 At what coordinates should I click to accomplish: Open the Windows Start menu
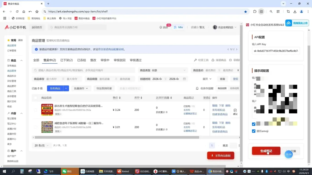pos(4,171)
